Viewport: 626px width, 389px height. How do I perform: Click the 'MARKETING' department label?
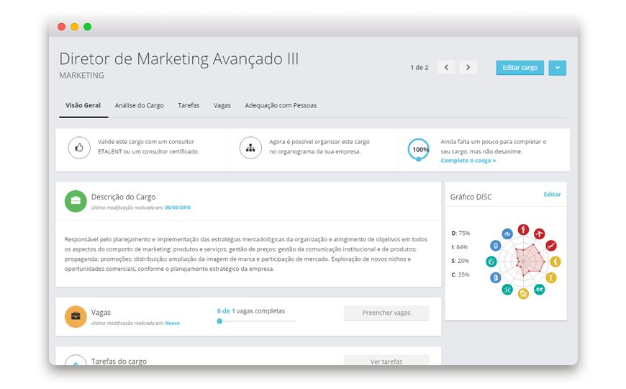[x=81, y=76]
